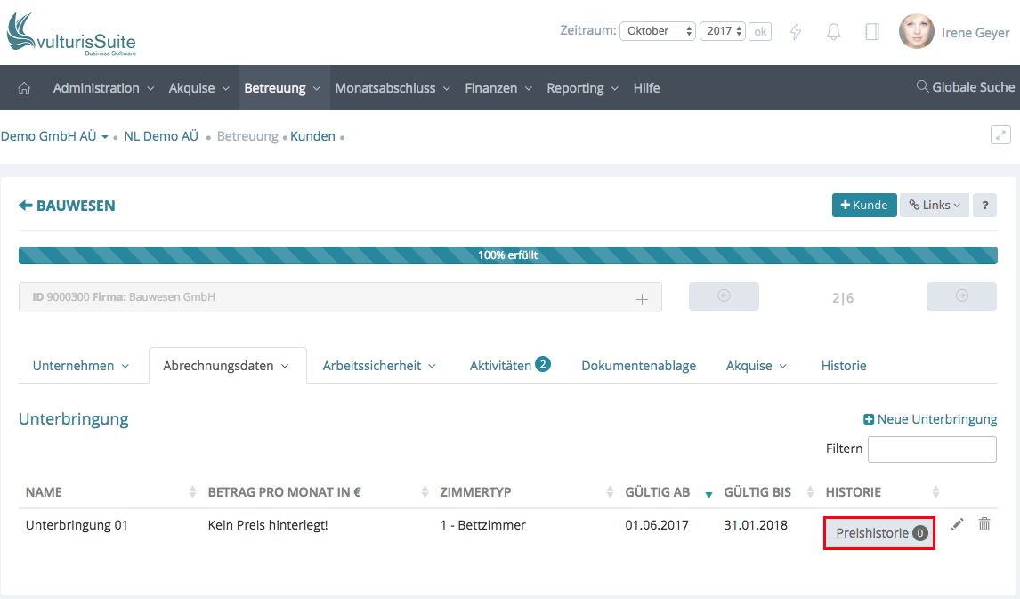
Task: Go to previous customer with left arrow
Action: [724, 296]
